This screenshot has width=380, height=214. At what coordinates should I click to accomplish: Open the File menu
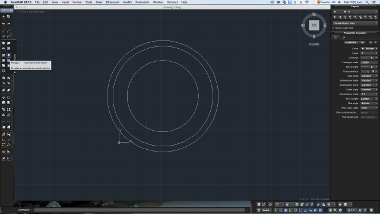(x=37, y=2)
